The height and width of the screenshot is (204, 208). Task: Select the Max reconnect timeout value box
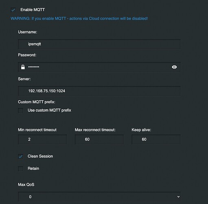[x=99, y=140]
